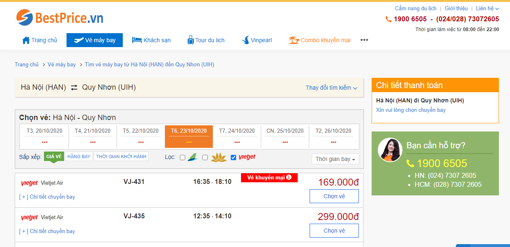Open Combo khuyến mại menu item
Screen dimensions: 510x247
pos(319,40)
